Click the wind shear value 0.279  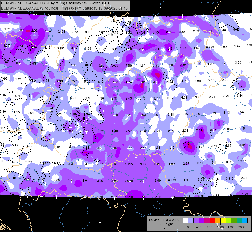tap(210, 47)
